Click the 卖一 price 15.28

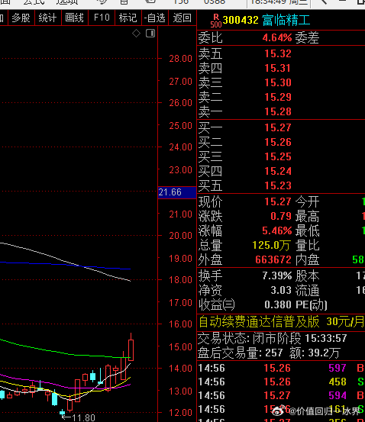278,111
